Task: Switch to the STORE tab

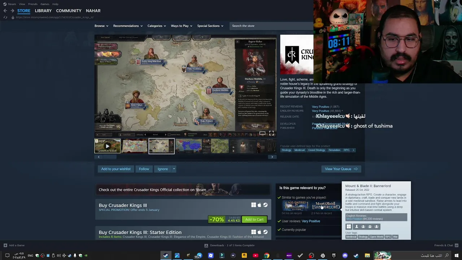Action: click(24, 10)
